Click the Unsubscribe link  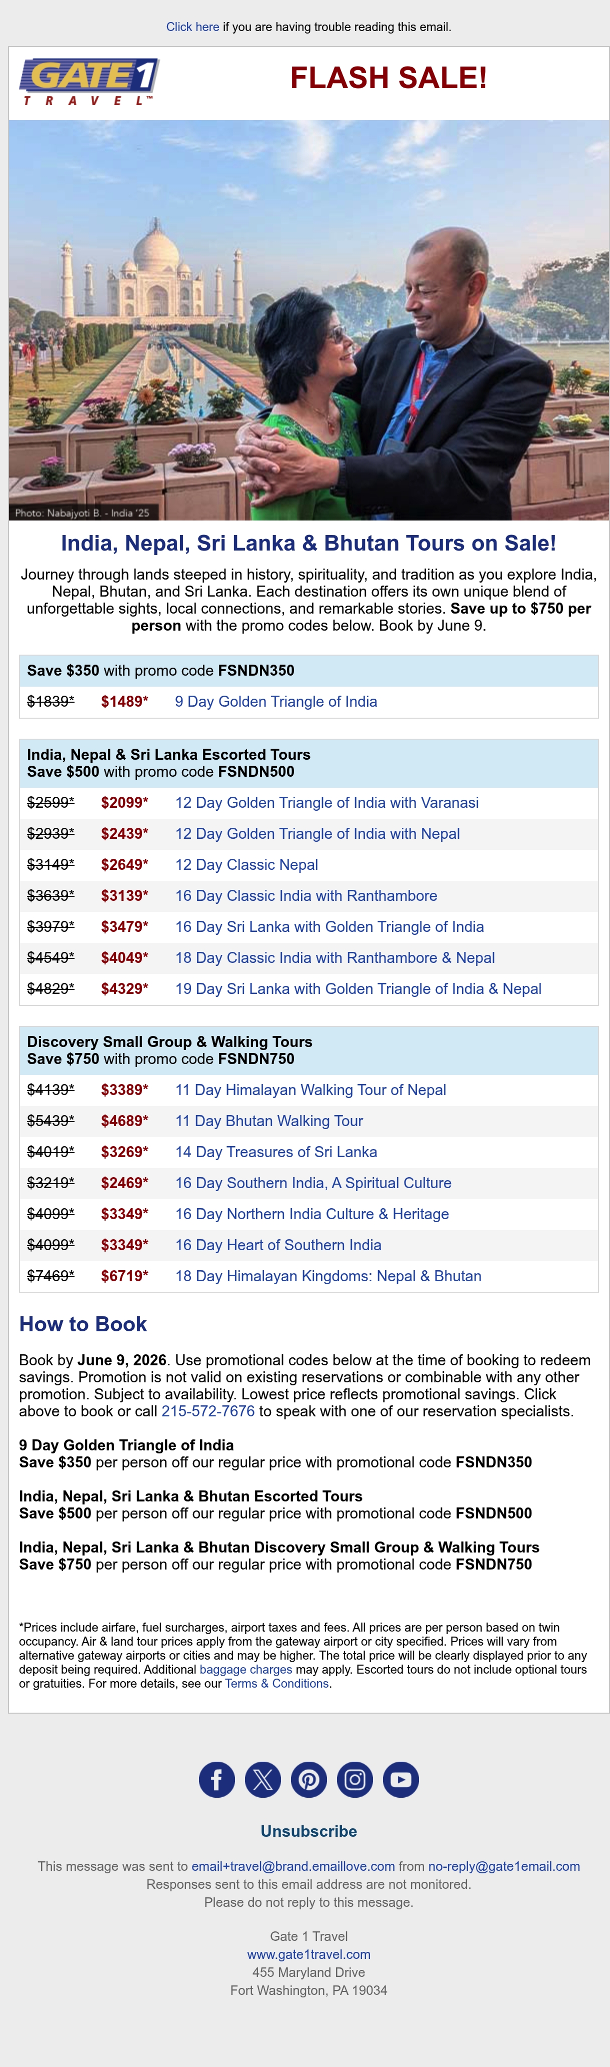coord(308,1831)
